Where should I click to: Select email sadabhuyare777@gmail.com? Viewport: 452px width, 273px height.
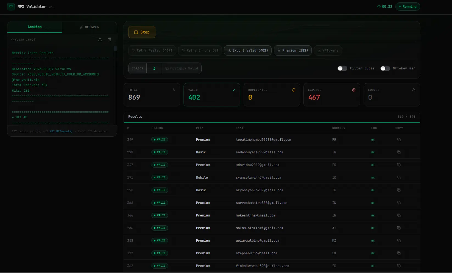tap(260, 152)
